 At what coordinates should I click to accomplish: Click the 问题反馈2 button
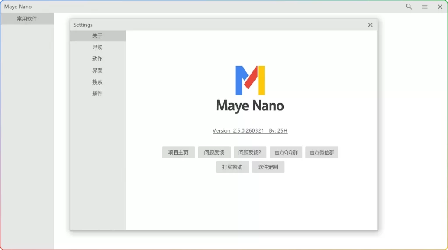[250, 152]
